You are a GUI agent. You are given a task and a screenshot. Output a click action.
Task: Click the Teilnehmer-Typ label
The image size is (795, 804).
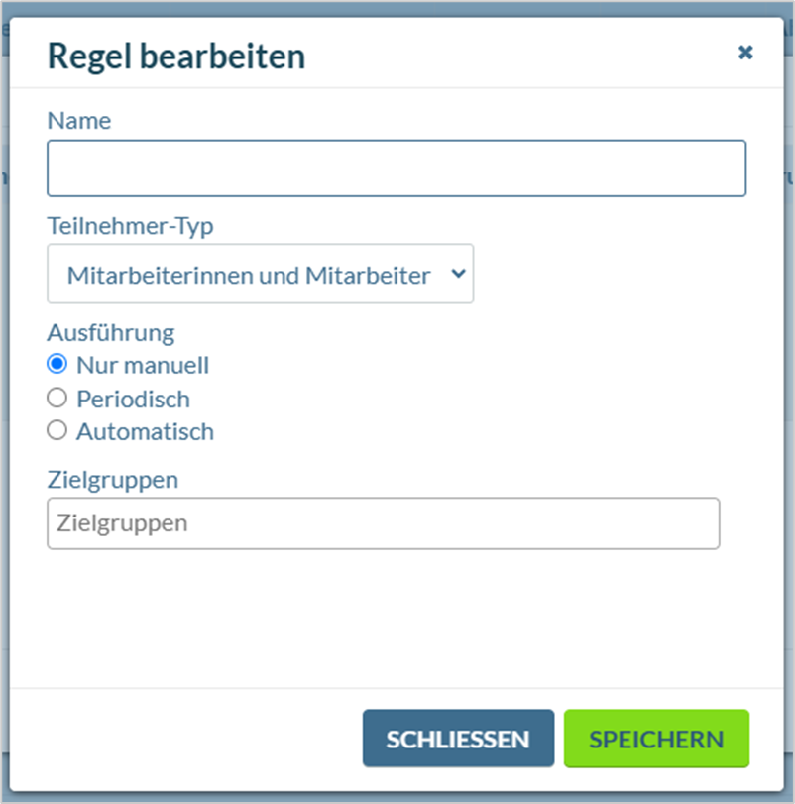pos(130,226)
